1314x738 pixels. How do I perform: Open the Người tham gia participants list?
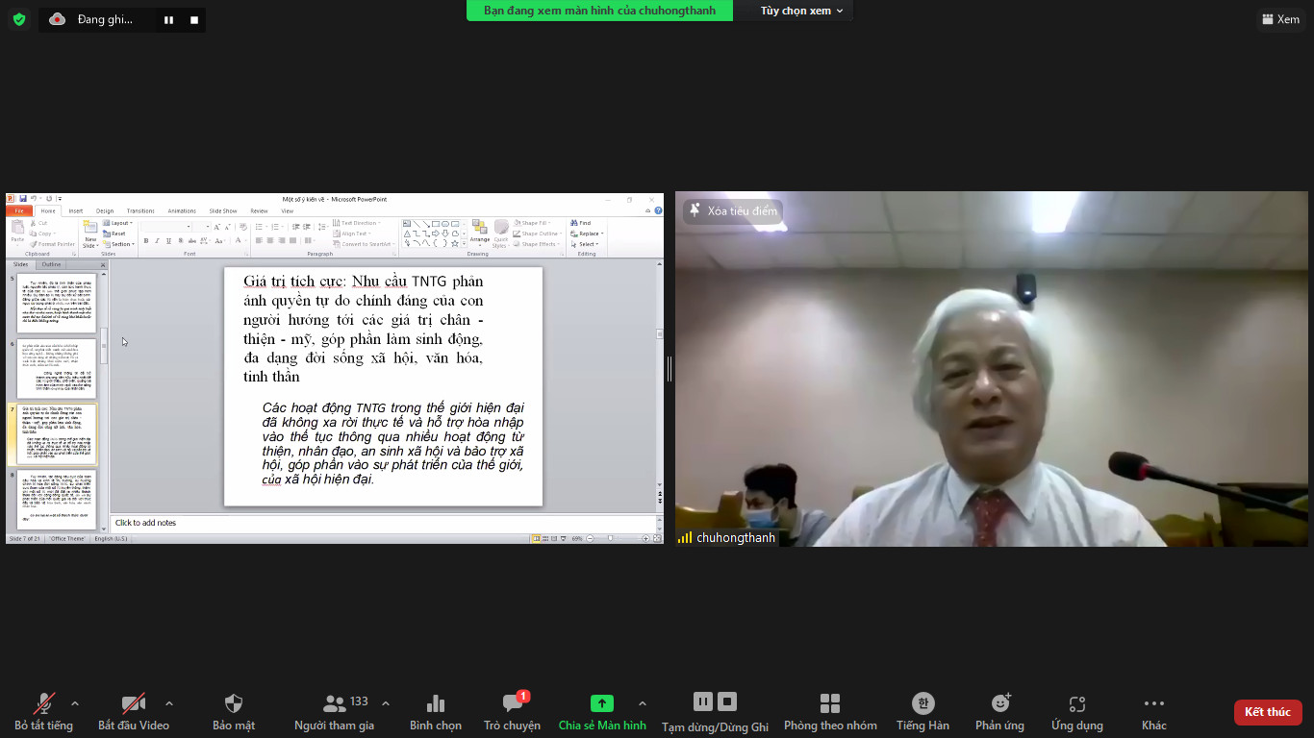tap(334, 703)
